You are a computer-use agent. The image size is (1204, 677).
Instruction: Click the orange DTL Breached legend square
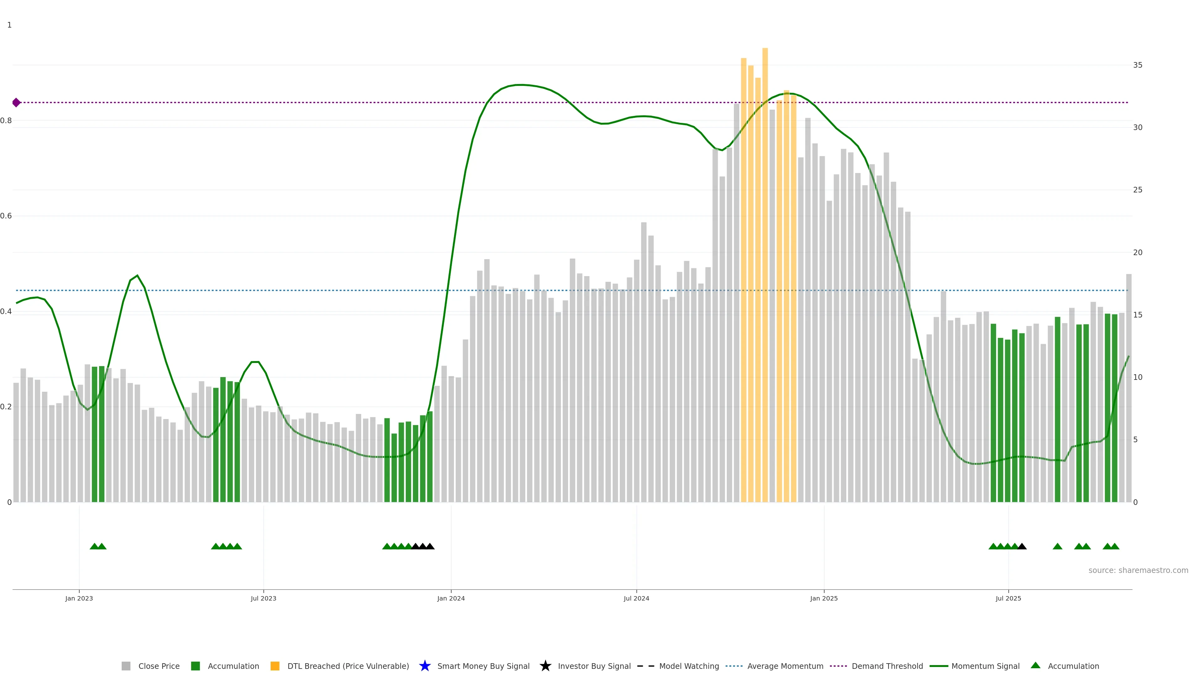[x=275, y=666]
